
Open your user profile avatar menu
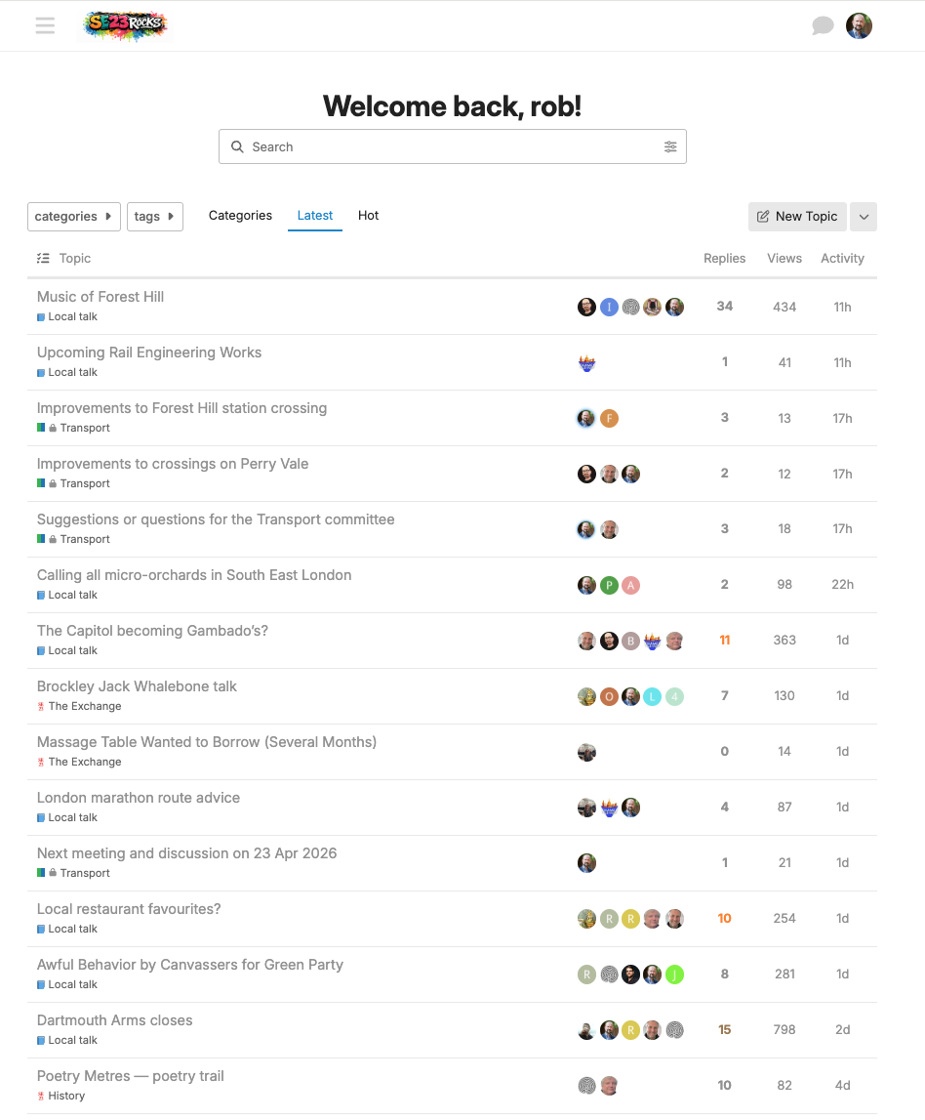(x=859, y=26)
